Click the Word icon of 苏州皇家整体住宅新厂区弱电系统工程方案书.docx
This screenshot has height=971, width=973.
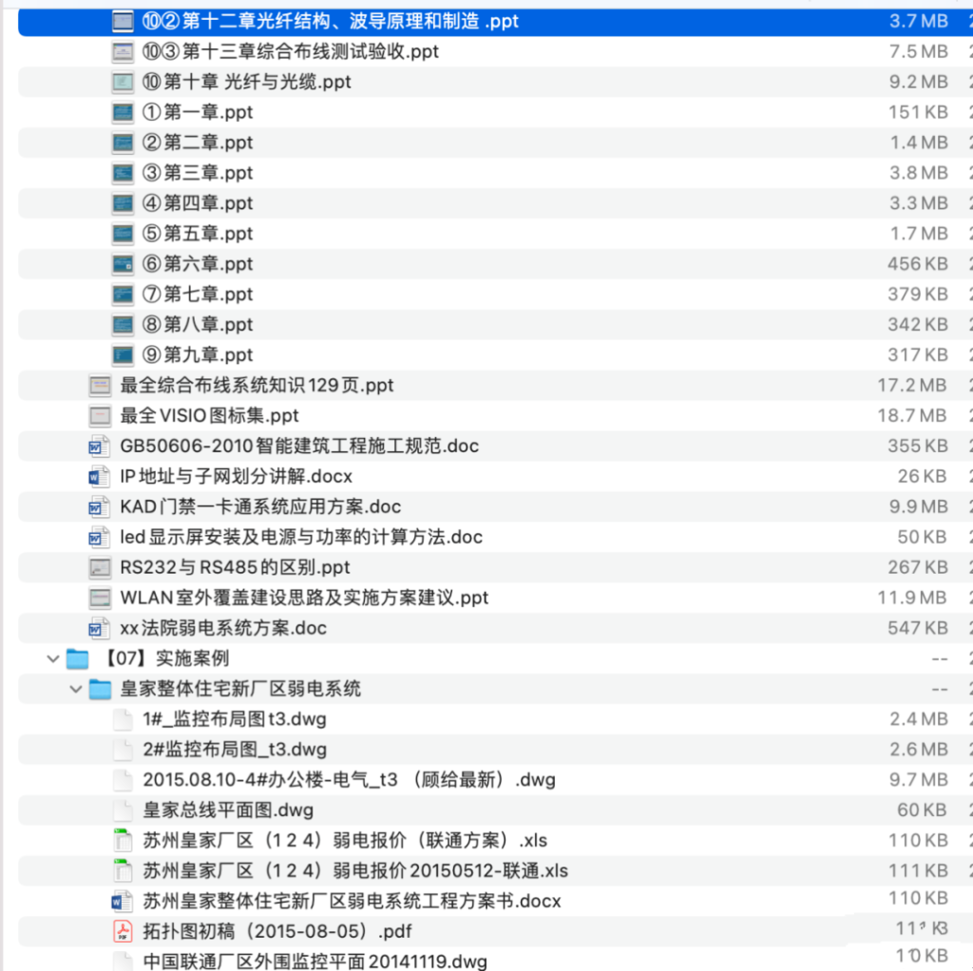point(122,901)
